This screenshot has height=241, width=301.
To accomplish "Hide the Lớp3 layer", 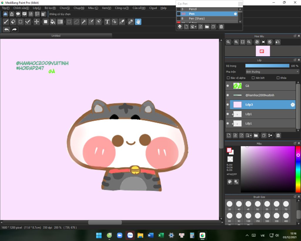I will [228, 104].
